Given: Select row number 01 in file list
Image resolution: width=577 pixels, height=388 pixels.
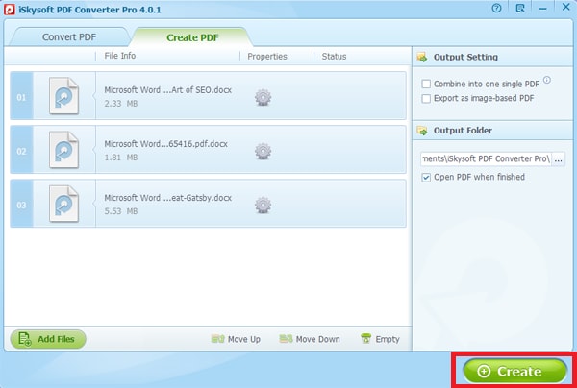Looking at the screenshot, I should 21,95.
